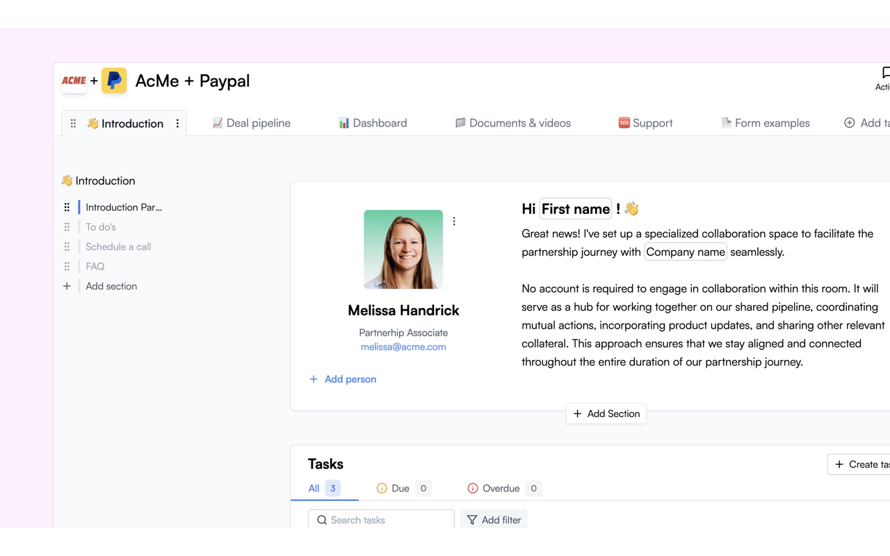Open the Support tab
Image resolution: width=890 pixels, height=556 pixels.
645,123
